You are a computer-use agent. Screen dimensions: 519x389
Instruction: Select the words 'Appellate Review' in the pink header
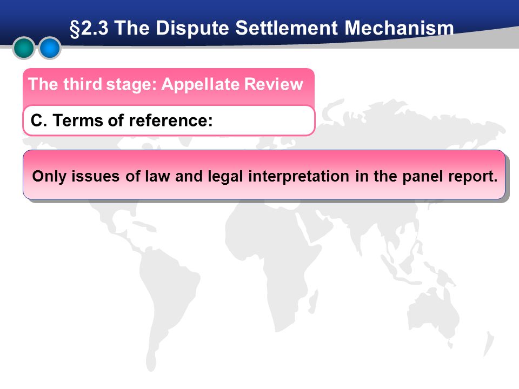[x=232, y=84]
